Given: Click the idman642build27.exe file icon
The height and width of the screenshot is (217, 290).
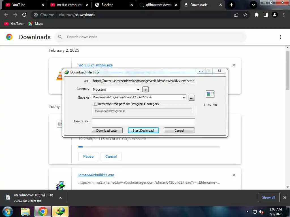Looking at the screenshot, I should point(60,185).
